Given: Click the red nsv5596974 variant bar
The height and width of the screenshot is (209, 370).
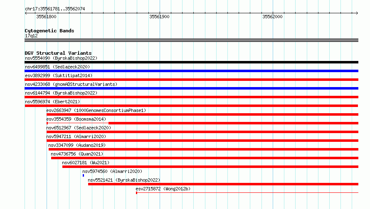Looking at the screenshot, I should coord(191,106).
